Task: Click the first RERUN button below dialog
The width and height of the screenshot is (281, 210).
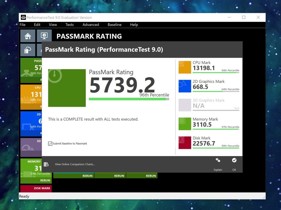Action: click(88, 176)
